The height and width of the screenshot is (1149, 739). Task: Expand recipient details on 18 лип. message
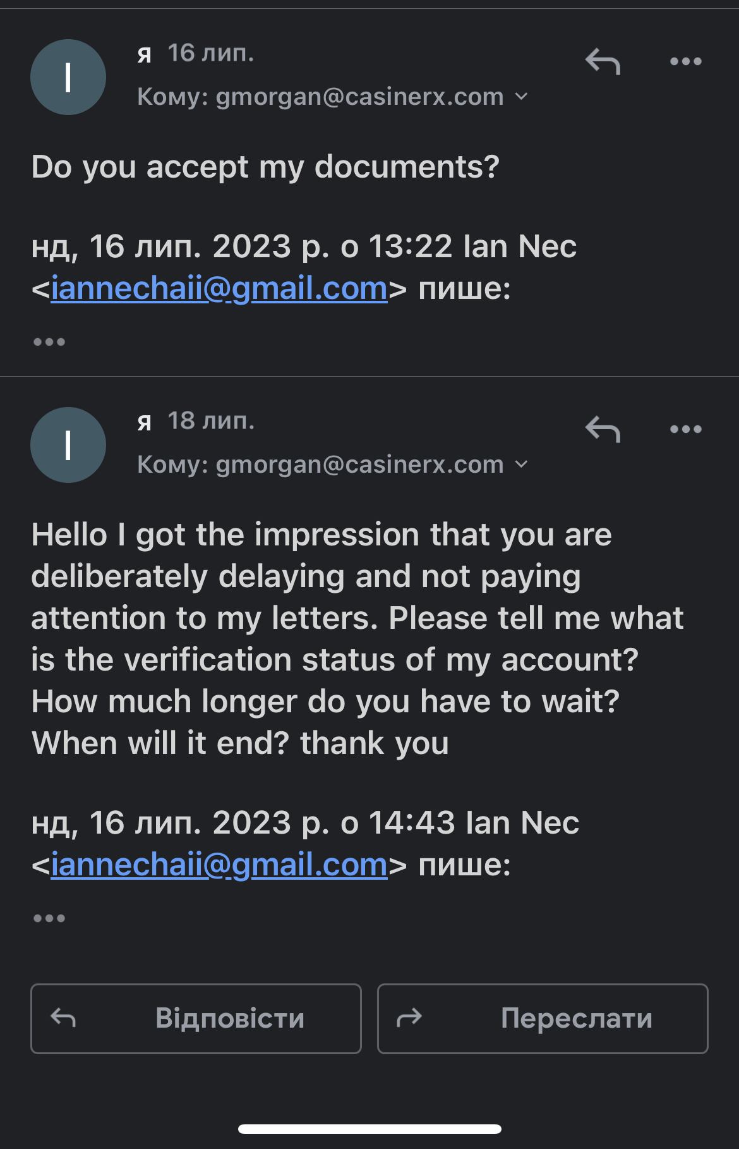point(522,465)
